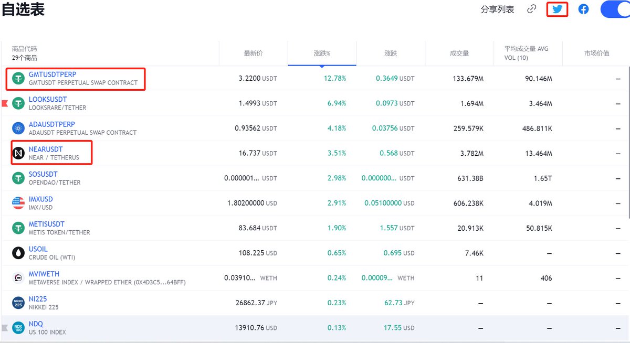Click the CRUDE OIL (WTI) description

53,257
